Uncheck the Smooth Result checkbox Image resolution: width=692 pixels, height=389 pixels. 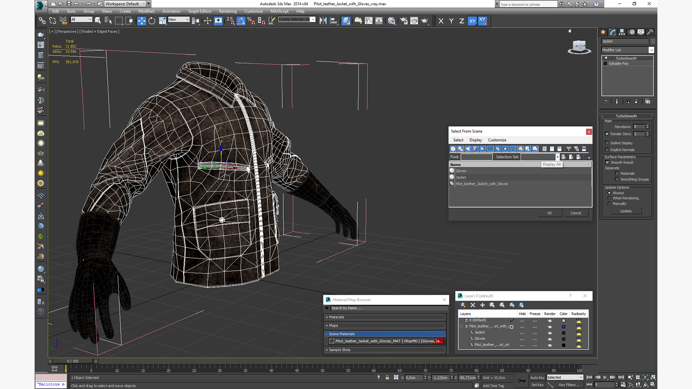click(607, 162)
